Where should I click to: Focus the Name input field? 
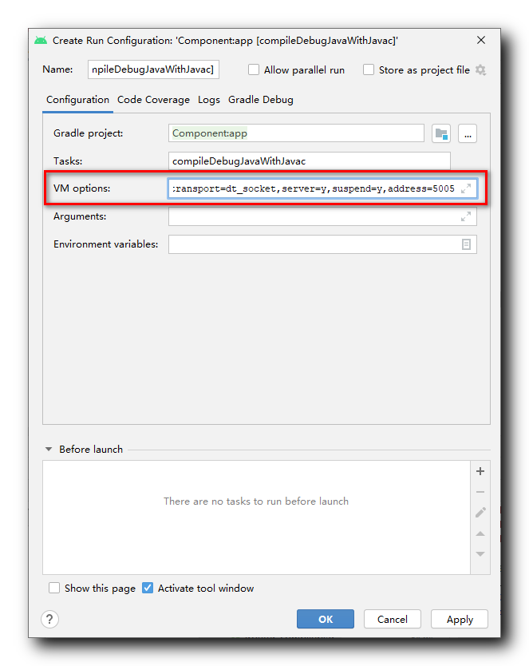pyautogui.click(x=153, y=69)
